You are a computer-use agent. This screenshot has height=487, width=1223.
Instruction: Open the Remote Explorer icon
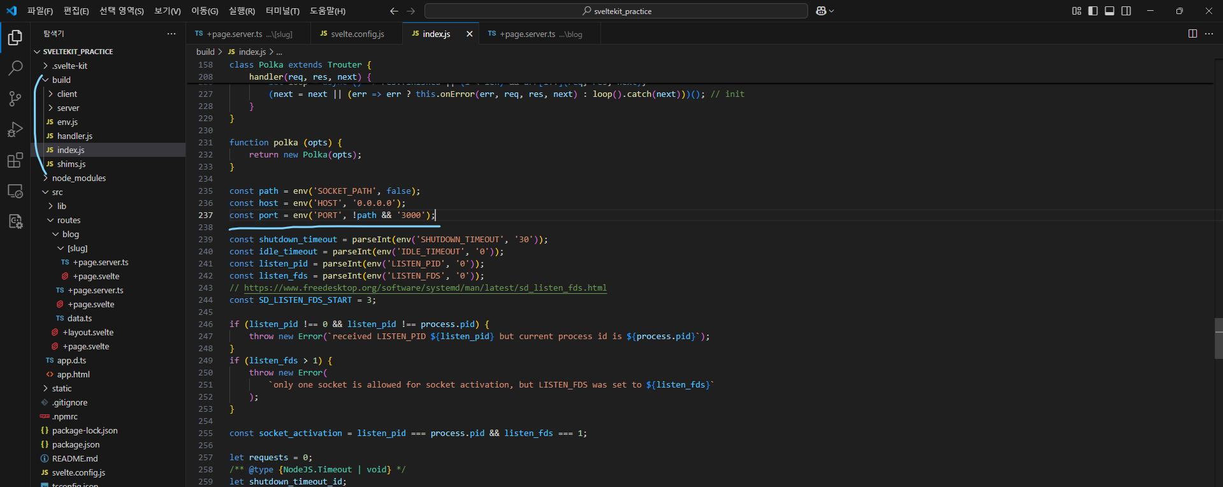pyautogui.click(x=15, y=191)
